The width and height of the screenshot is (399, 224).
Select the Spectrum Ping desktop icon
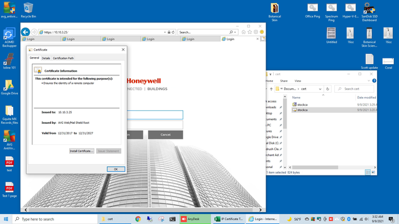point(331,12)
